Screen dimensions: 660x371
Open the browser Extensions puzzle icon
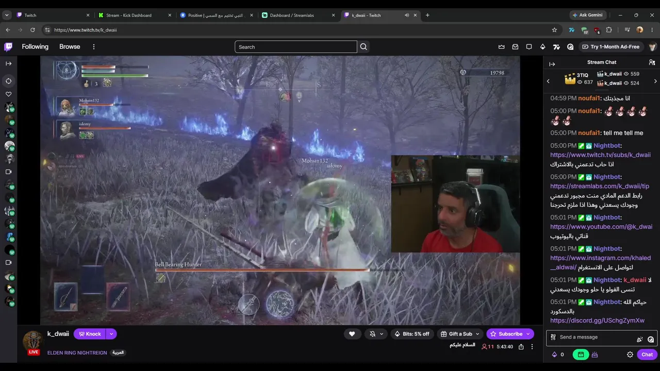pyautogui.click(x=609, y=30)
